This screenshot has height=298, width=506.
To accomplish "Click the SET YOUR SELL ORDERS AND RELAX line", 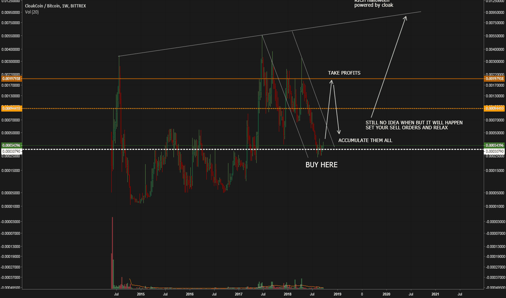I will click(407, 127).
